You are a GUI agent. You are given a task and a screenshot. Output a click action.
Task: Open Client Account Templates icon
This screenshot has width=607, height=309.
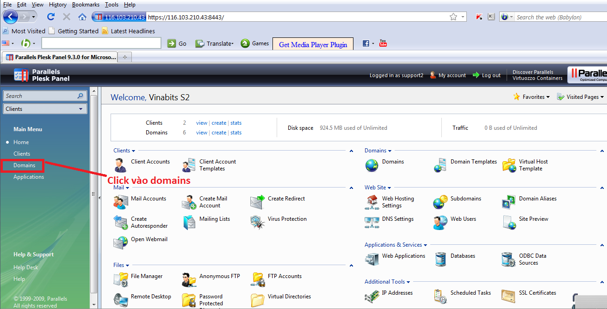[189, 165]
